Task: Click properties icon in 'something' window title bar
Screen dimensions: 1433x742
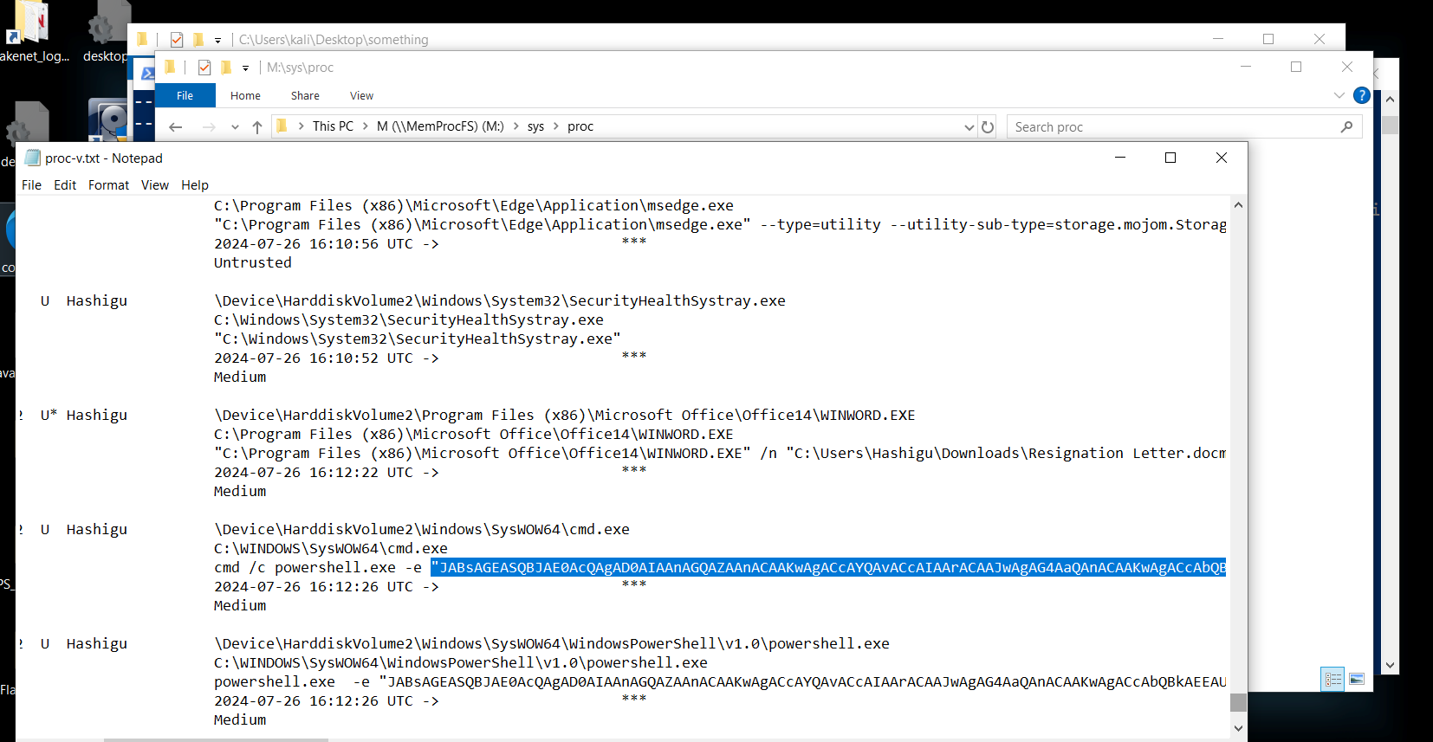Action: 177,39
